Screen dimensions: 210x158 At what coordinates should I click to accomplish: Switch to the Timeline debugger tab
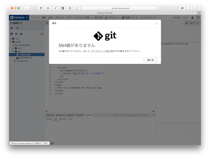point(79,115)
